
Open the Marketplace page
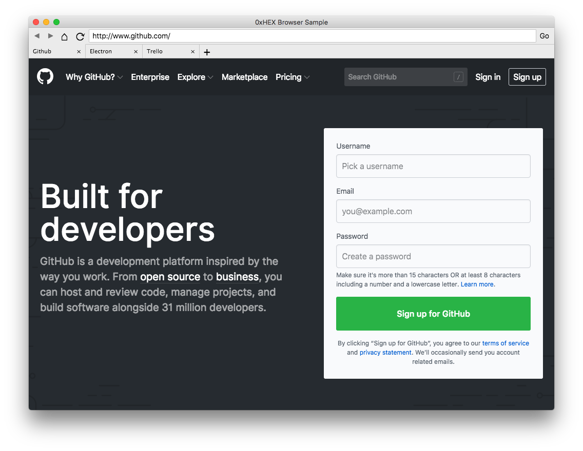[245, 77]
